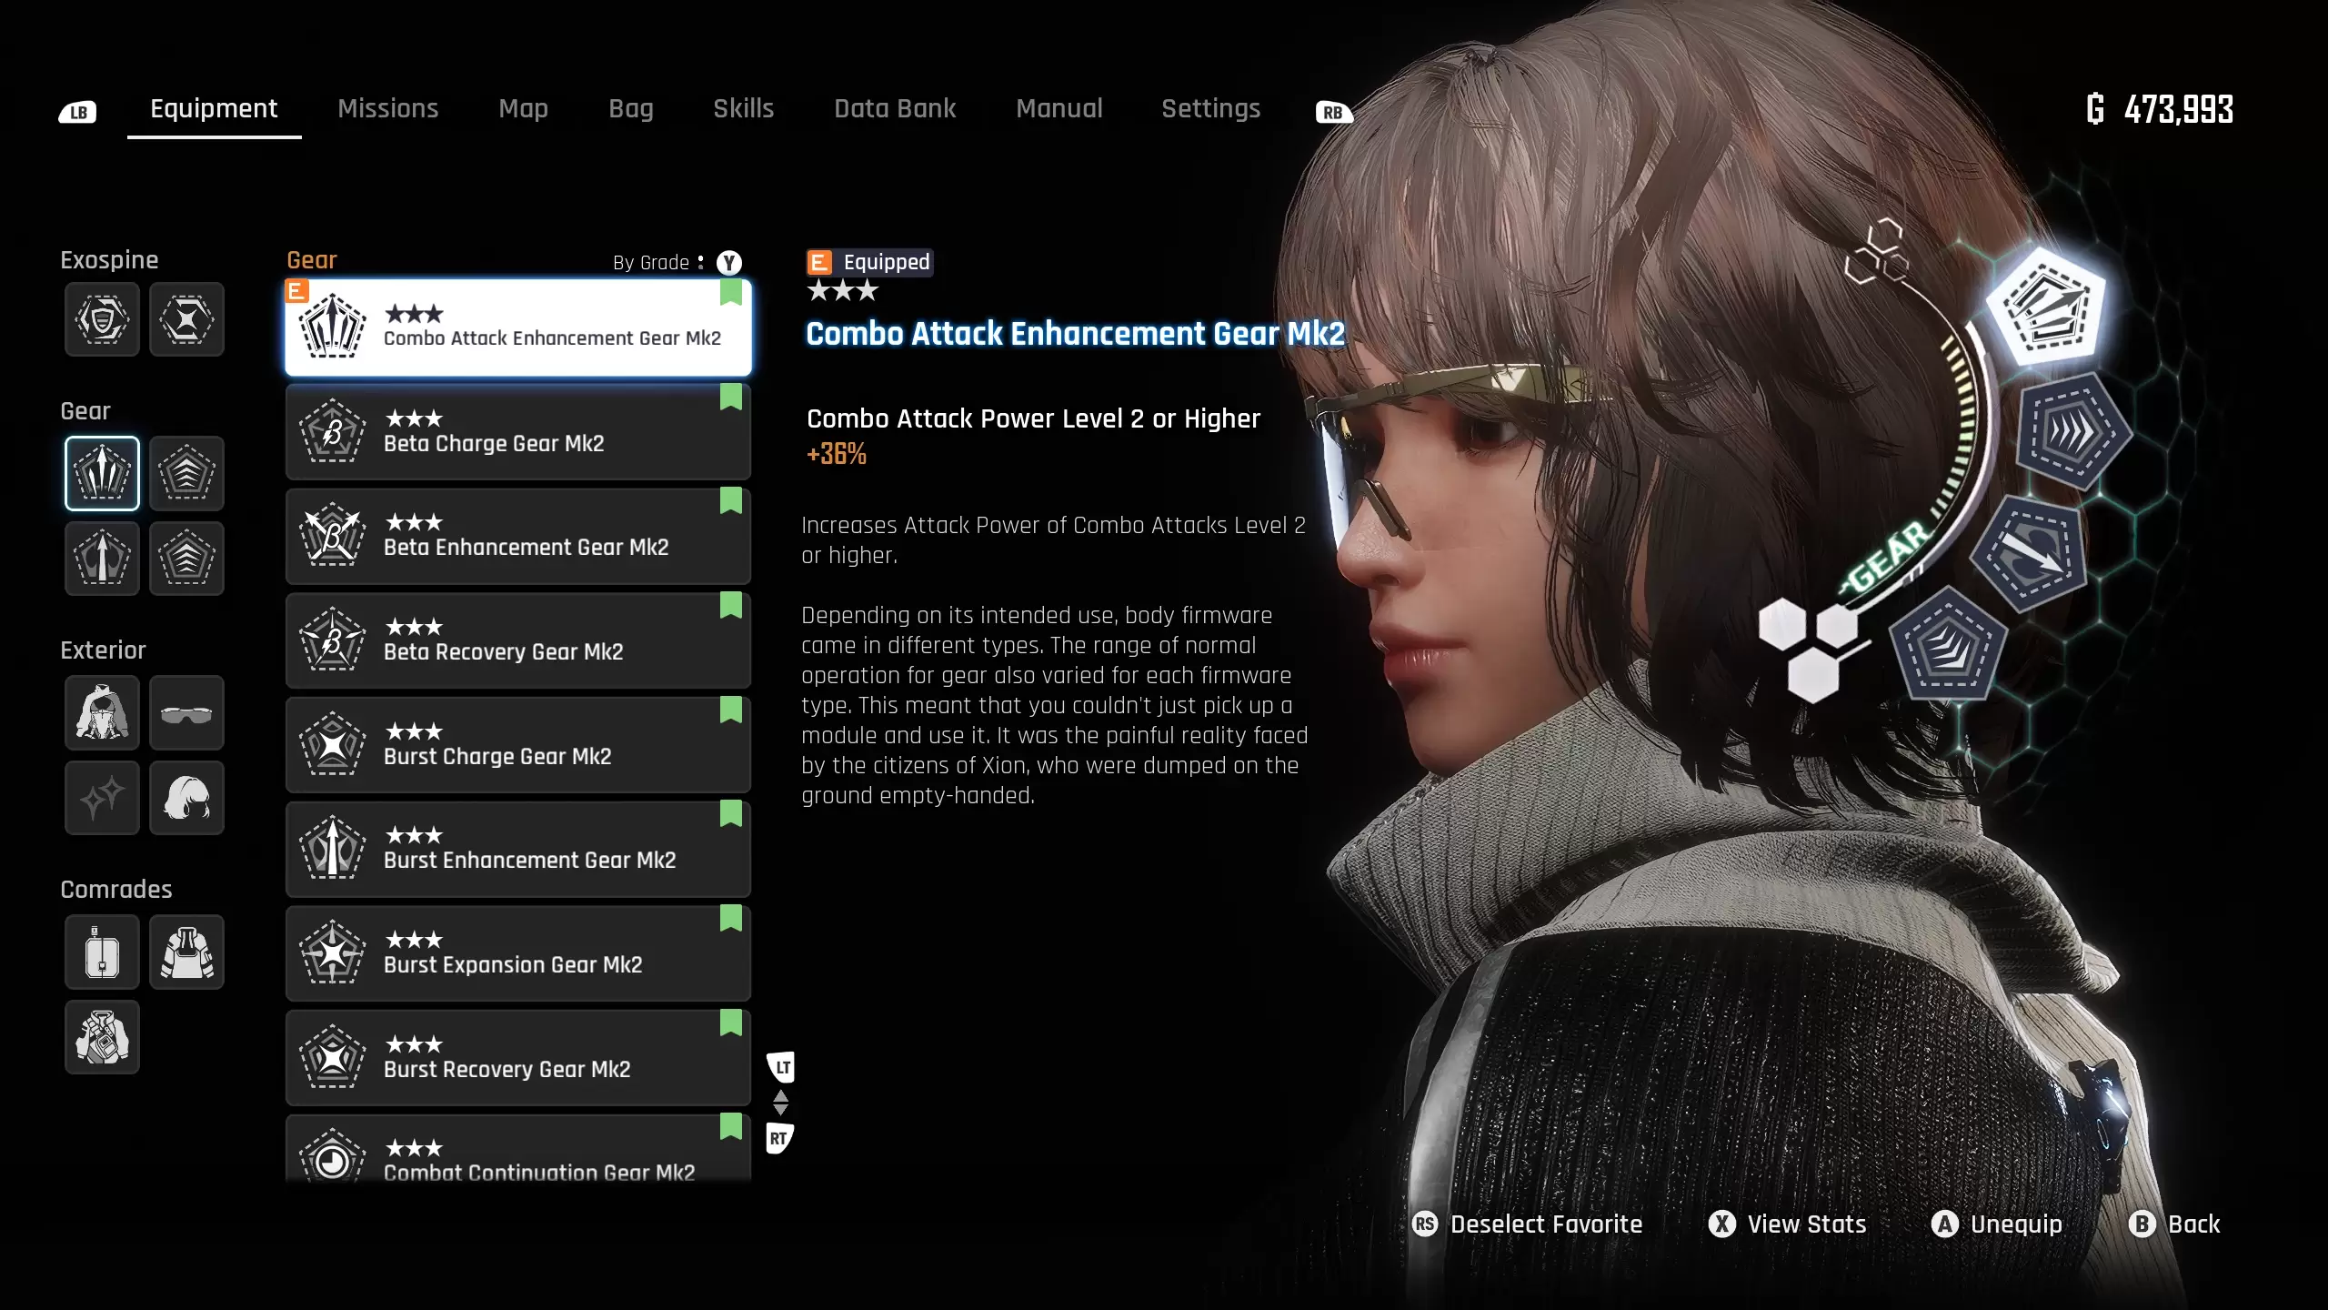Click the Beta Charge Gear Mk2 emblem icon

(x=333, y=432)
